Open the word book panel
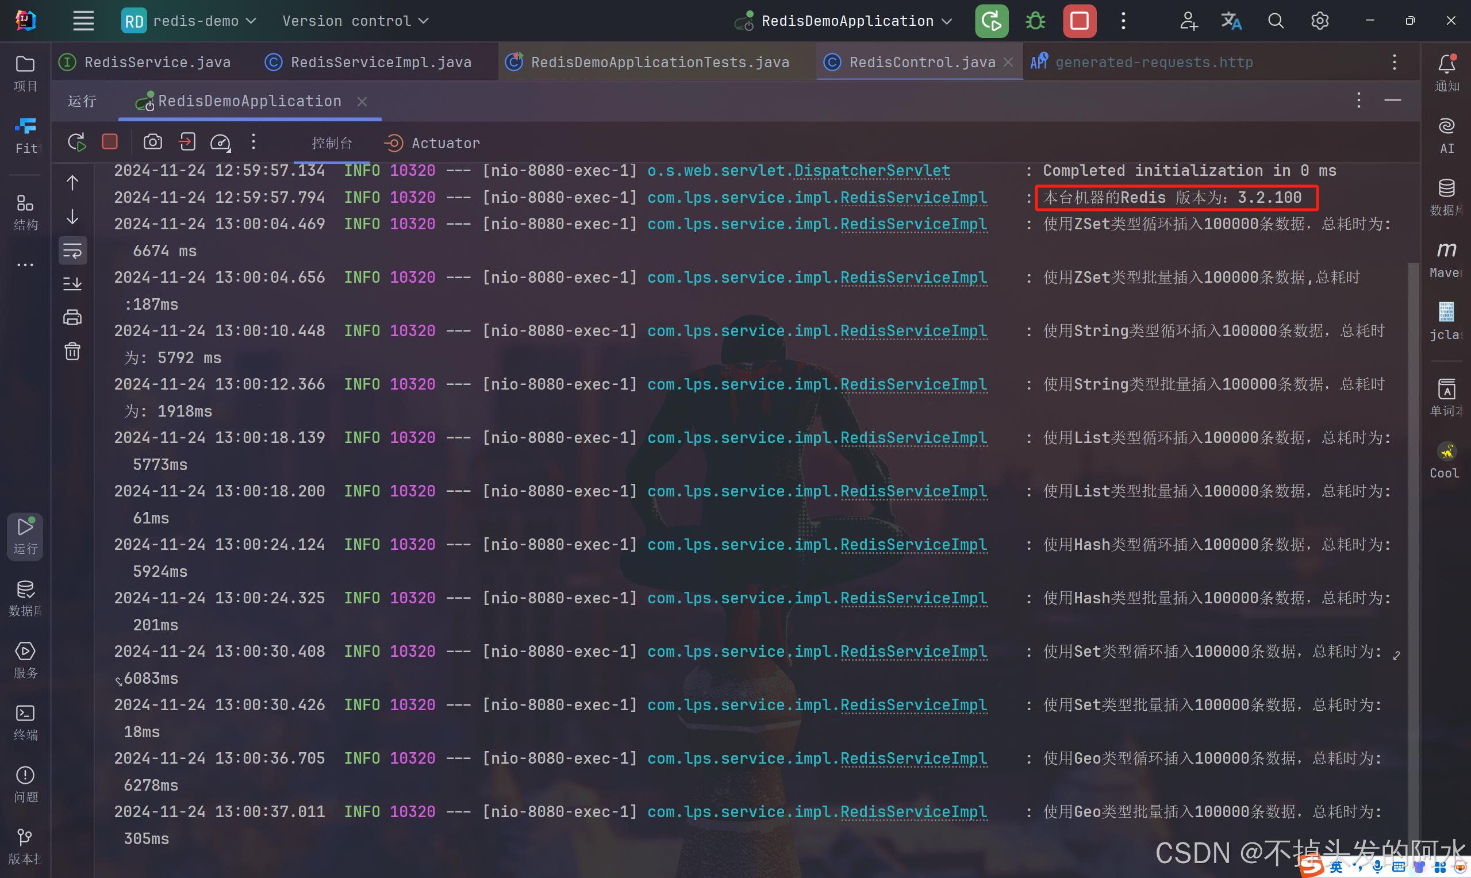Image resolution: width=1471 pixels, height=878 pixels. (1446, 398)
